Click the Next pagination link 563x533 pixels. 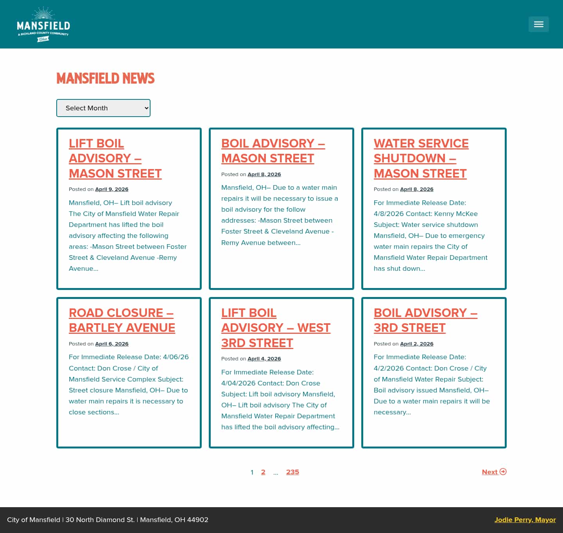(x=489, y=472)
